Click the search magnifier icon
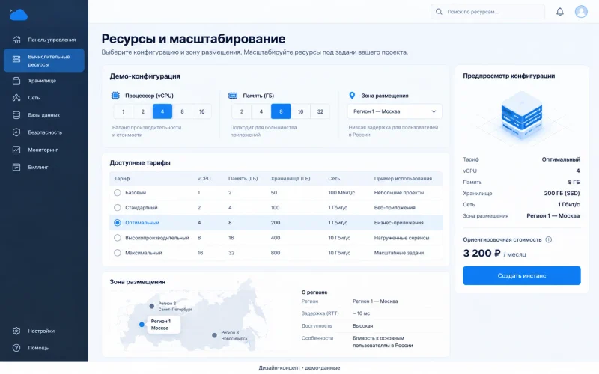 click(439, 12)
